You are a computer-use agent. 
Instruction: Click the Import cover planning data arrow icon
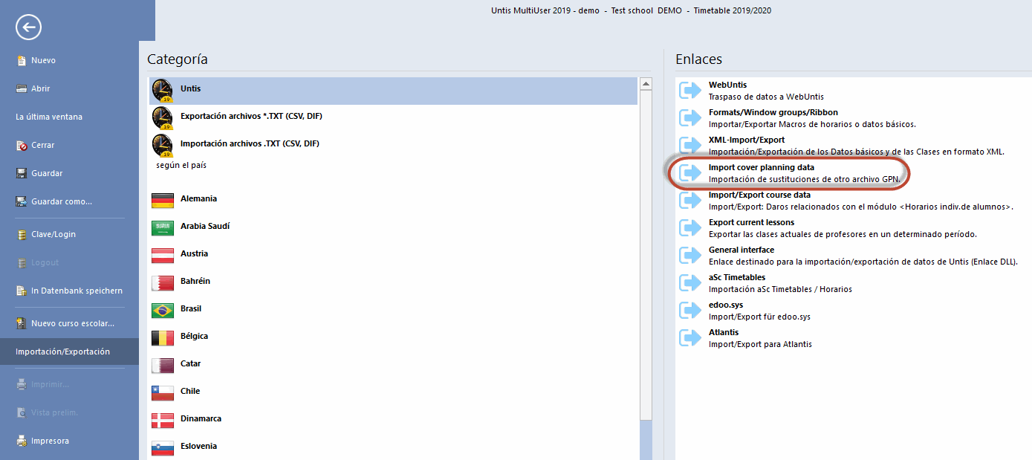(691, 173)
